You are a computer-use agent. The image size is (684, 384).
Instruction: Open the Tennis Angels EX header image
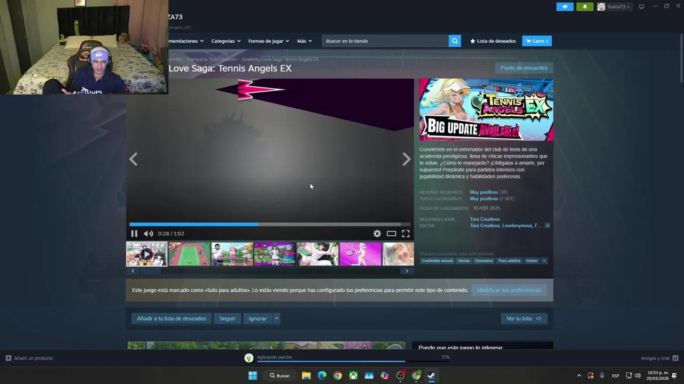[486, 110]
